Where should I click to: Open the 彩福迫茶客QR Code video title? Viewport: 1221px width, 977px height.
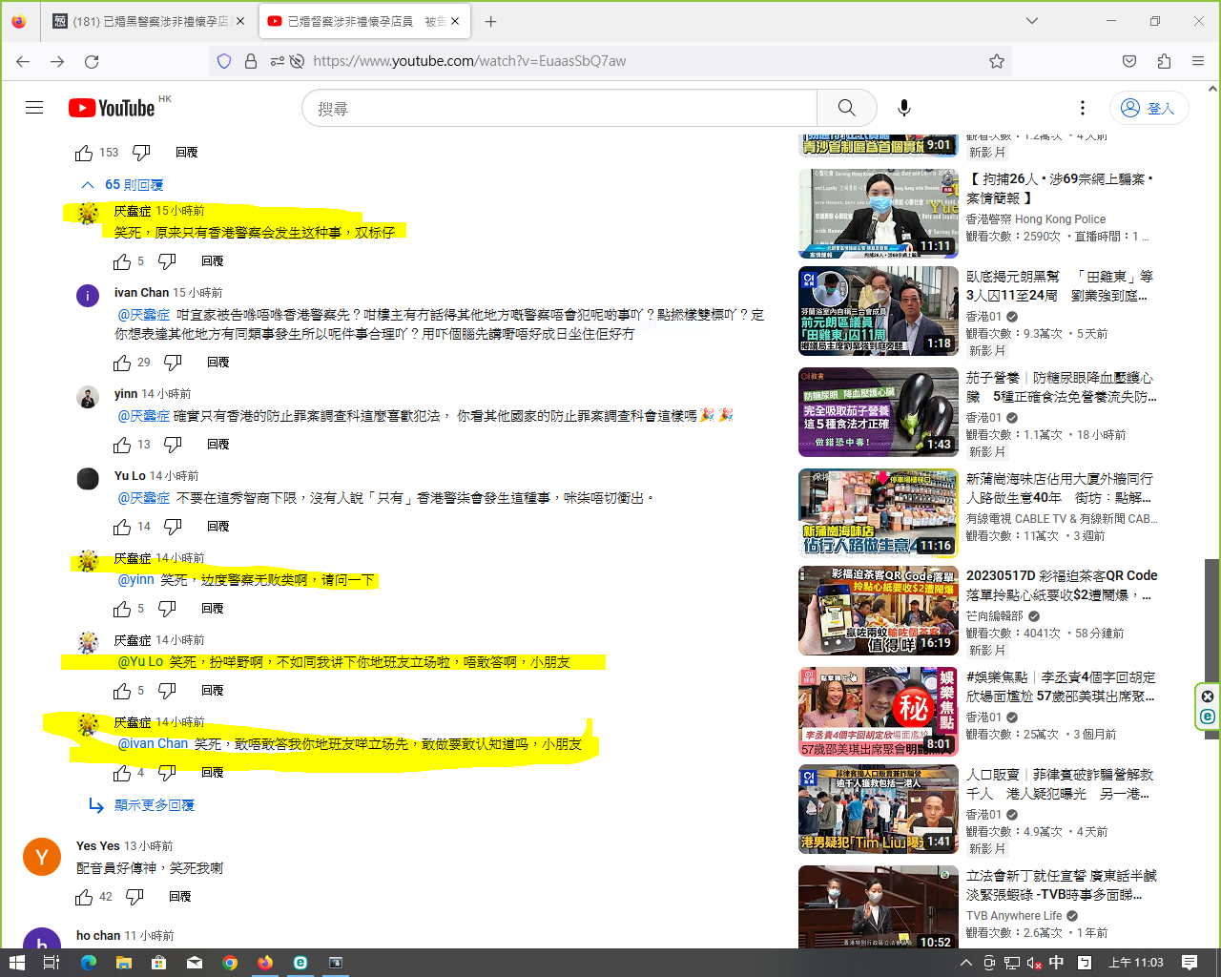[x=1062, y=586]
